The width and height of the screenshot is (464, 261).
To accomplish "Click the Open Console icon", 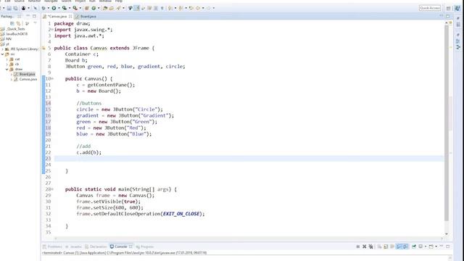I will coord(431,246).
